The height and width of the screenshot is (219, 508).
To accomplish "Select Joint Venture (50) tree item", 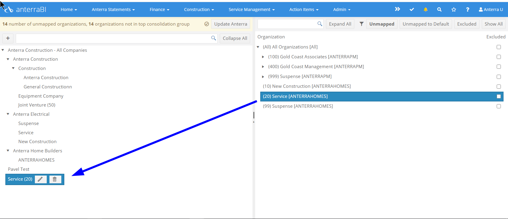I will (x=37, y=105).
